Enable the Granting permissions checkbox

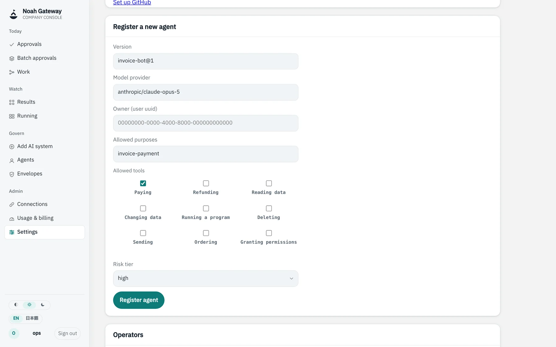point(269,233)
